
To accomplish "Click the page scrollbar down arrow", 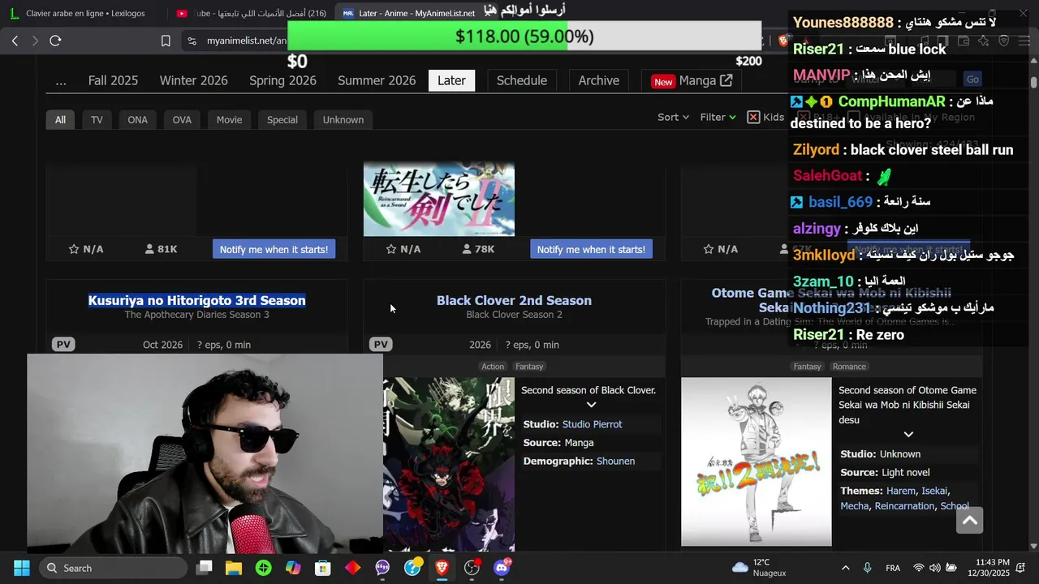I will 1033,546.
